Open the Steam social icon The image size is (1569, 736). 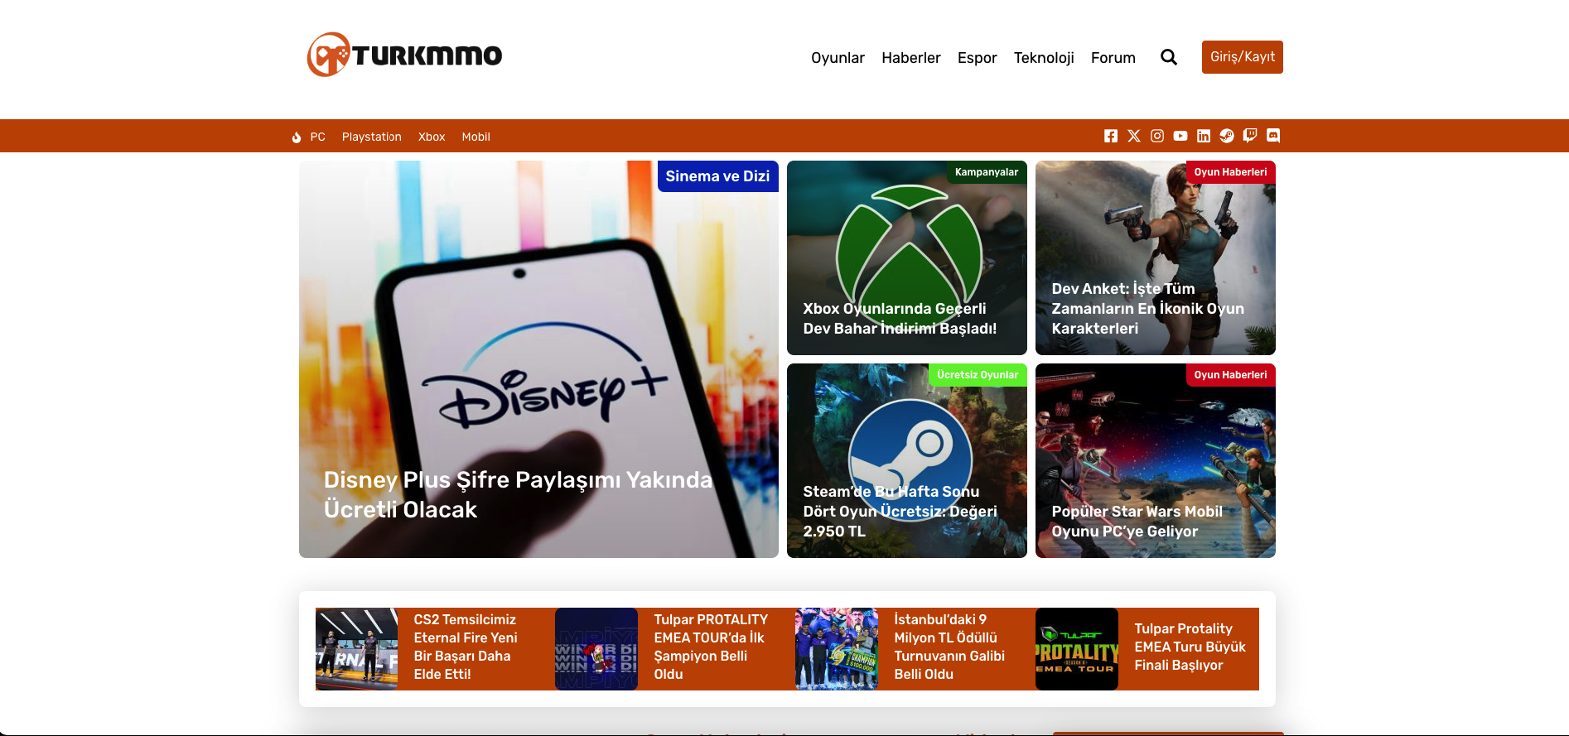pyautogui.click(x=1227, y=136)
